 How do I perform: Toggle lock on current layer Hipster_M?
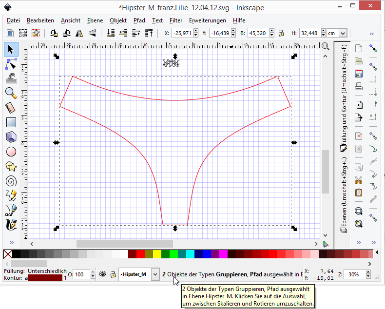tap(113, 274)
